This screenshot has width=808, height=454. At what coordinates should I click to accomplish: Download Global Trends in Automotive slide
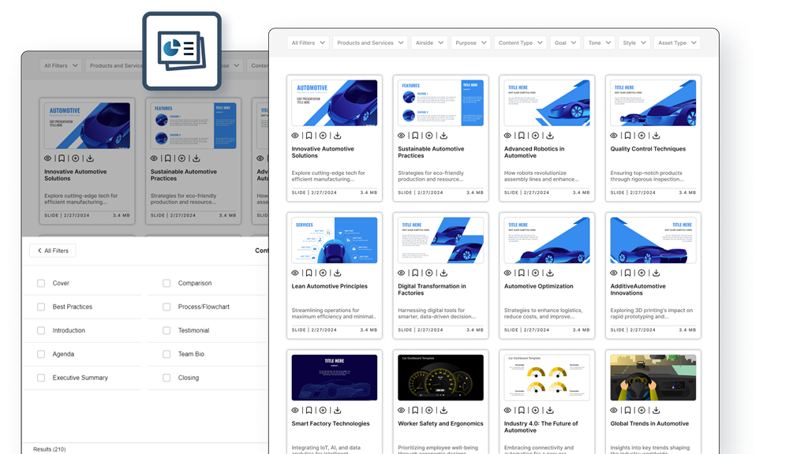[656, 411]
